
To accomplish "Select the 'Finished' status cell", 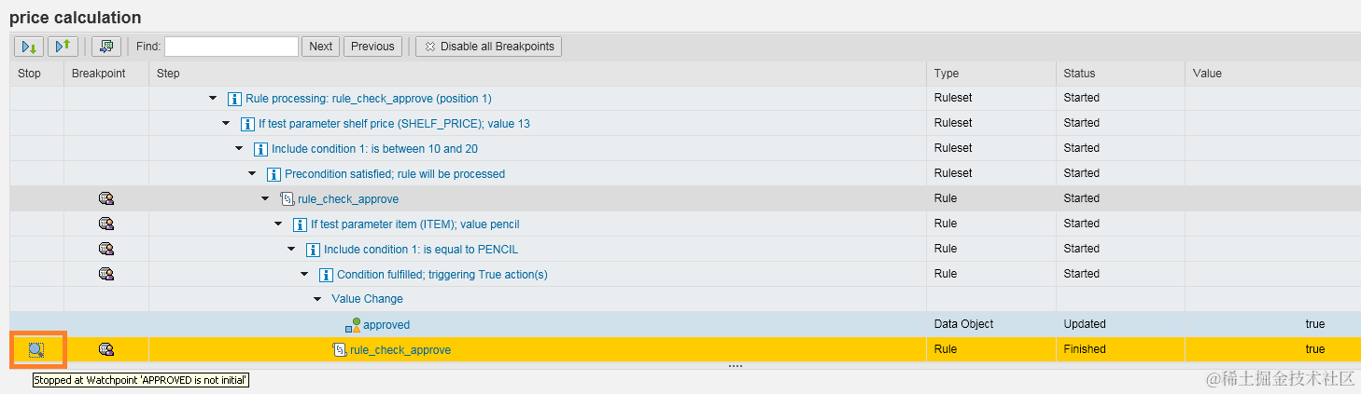I will 1120,349.
